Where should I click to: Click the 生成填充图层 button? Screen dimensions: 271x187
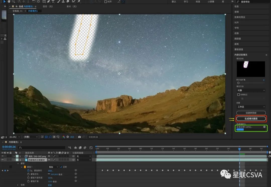tap(251, 118)
